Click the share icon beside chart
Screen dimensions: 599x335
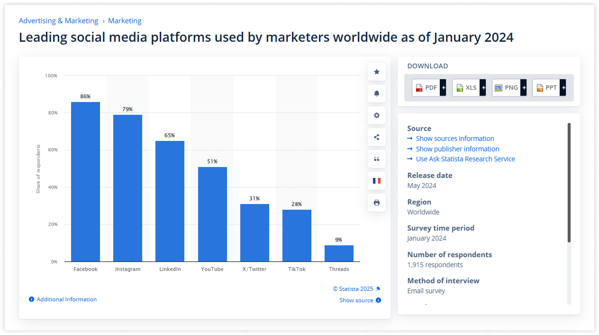point(377,137)
